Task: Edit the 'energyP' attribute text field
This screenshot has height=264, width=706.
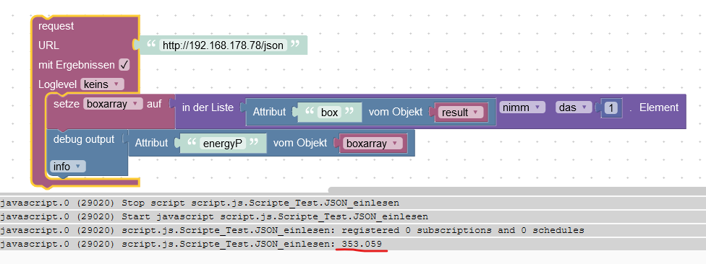Action: coord(224,144)
